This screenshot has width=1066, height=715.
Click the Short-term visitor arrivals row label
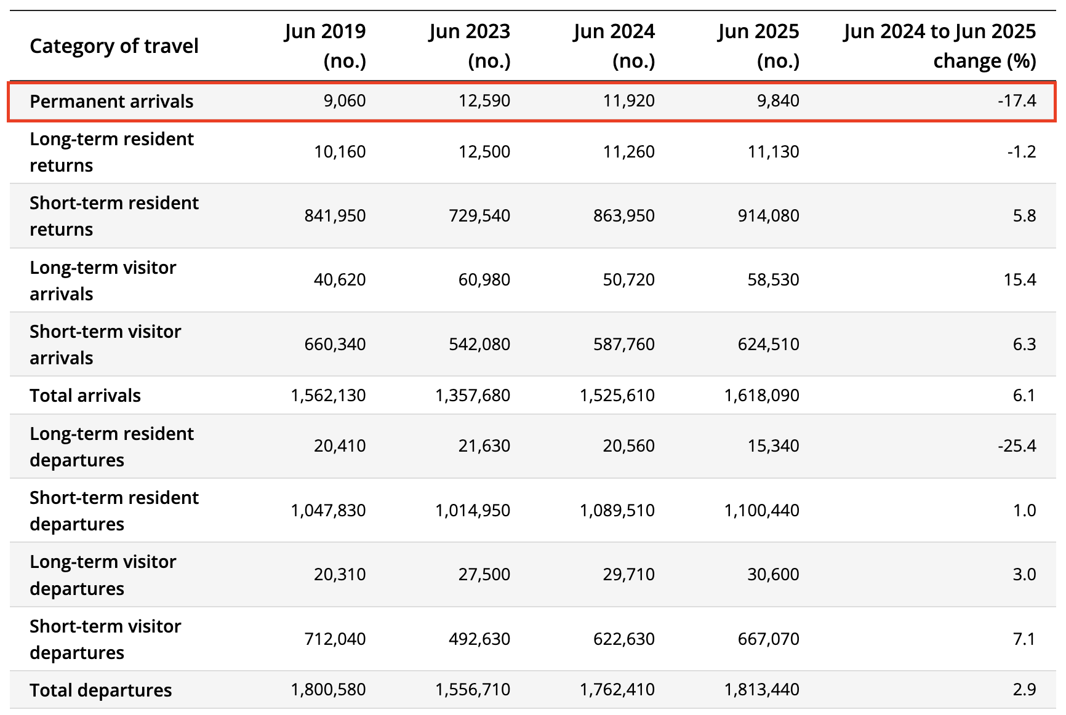pyautogui.click(x=105, y=345)
